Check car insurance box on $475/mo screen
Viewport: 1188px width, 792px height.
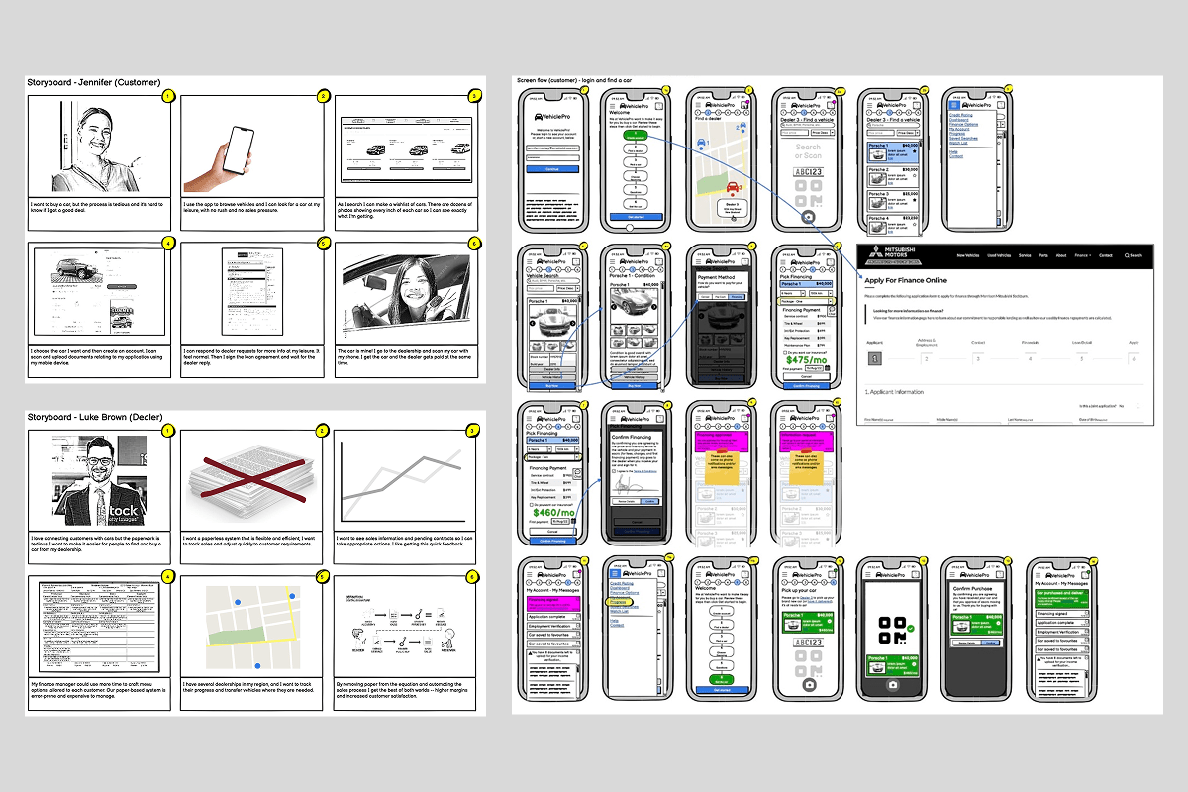pos(785,351)
